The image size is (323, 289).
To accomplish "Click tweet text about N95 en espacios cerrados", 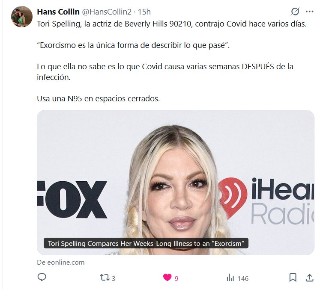I will click(98, 99).
